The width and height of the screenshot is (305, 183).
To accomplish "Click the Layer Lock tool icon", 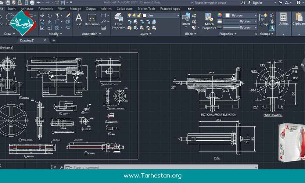I will pos(148,22).
